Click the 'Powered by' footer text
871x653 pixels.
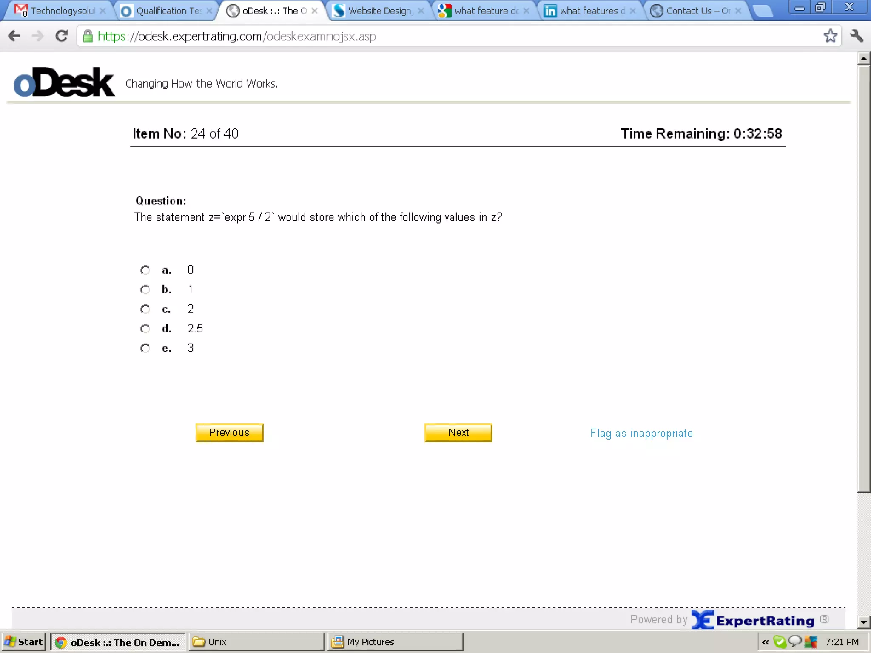(658, 619)
